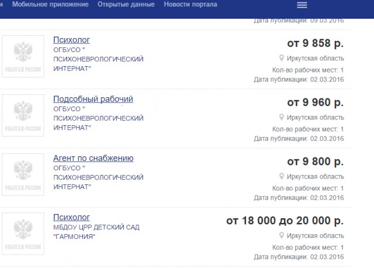This screenshot has width=374, height=268.
Task: Open the Психолог vacancy at ПСИХОНЕВРОЛОГИЧЕСКИЙ ИНТЕРНАТ
Action: click(71, 40)
